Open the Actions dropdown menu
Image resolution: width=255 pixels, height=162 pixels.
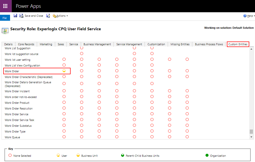(60, 16)
